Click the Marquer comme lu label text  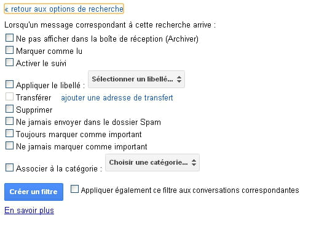pyautogui.click(x=49, y=51)
